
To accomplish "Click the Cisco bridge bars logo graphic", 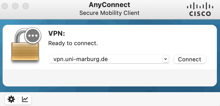I will [200, 6].
